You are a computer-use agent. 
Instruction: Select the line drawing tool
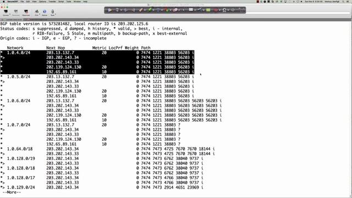(x=199, y=10)
